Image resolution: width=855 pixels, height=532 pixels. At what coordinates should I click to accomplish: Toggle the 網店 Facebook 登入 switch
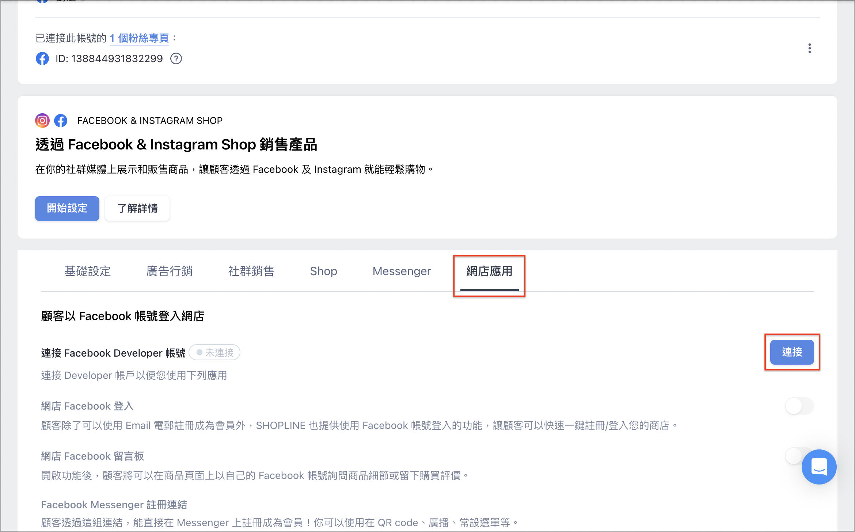[x=799, y=406]
